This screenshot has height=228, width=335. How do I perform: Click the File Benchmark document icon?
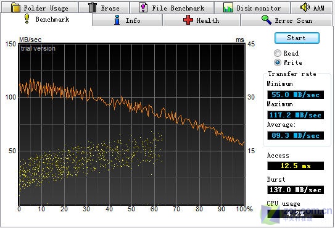pyautogui.click(x=143, y=7)
